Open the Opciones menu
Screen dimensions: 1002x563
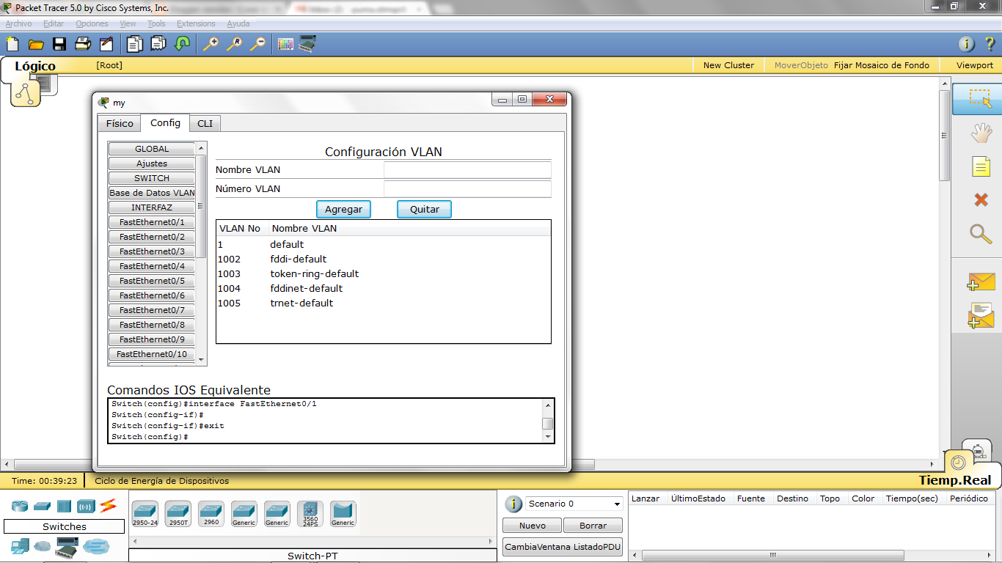pos(92,23)
